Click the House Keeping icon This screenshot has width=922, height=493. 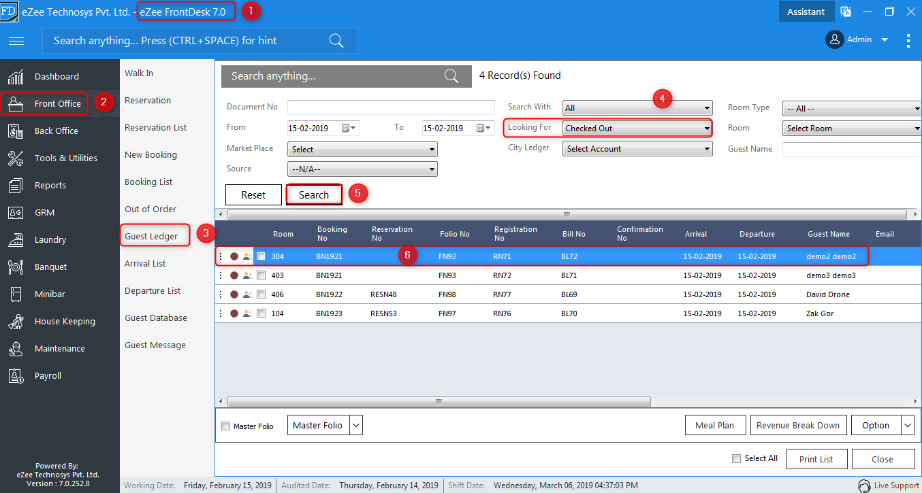(x=16, y=321)
